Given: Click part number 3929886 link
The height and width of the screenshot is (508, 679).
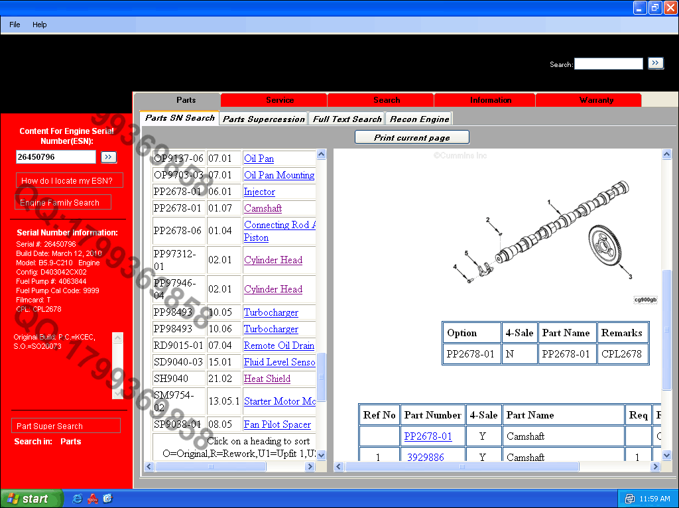Looking at the screenshot, I should (425, 457).
